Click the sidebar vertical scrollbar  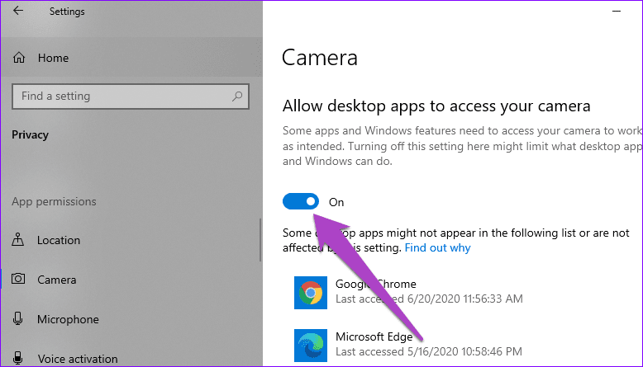(x=260, y=240)
